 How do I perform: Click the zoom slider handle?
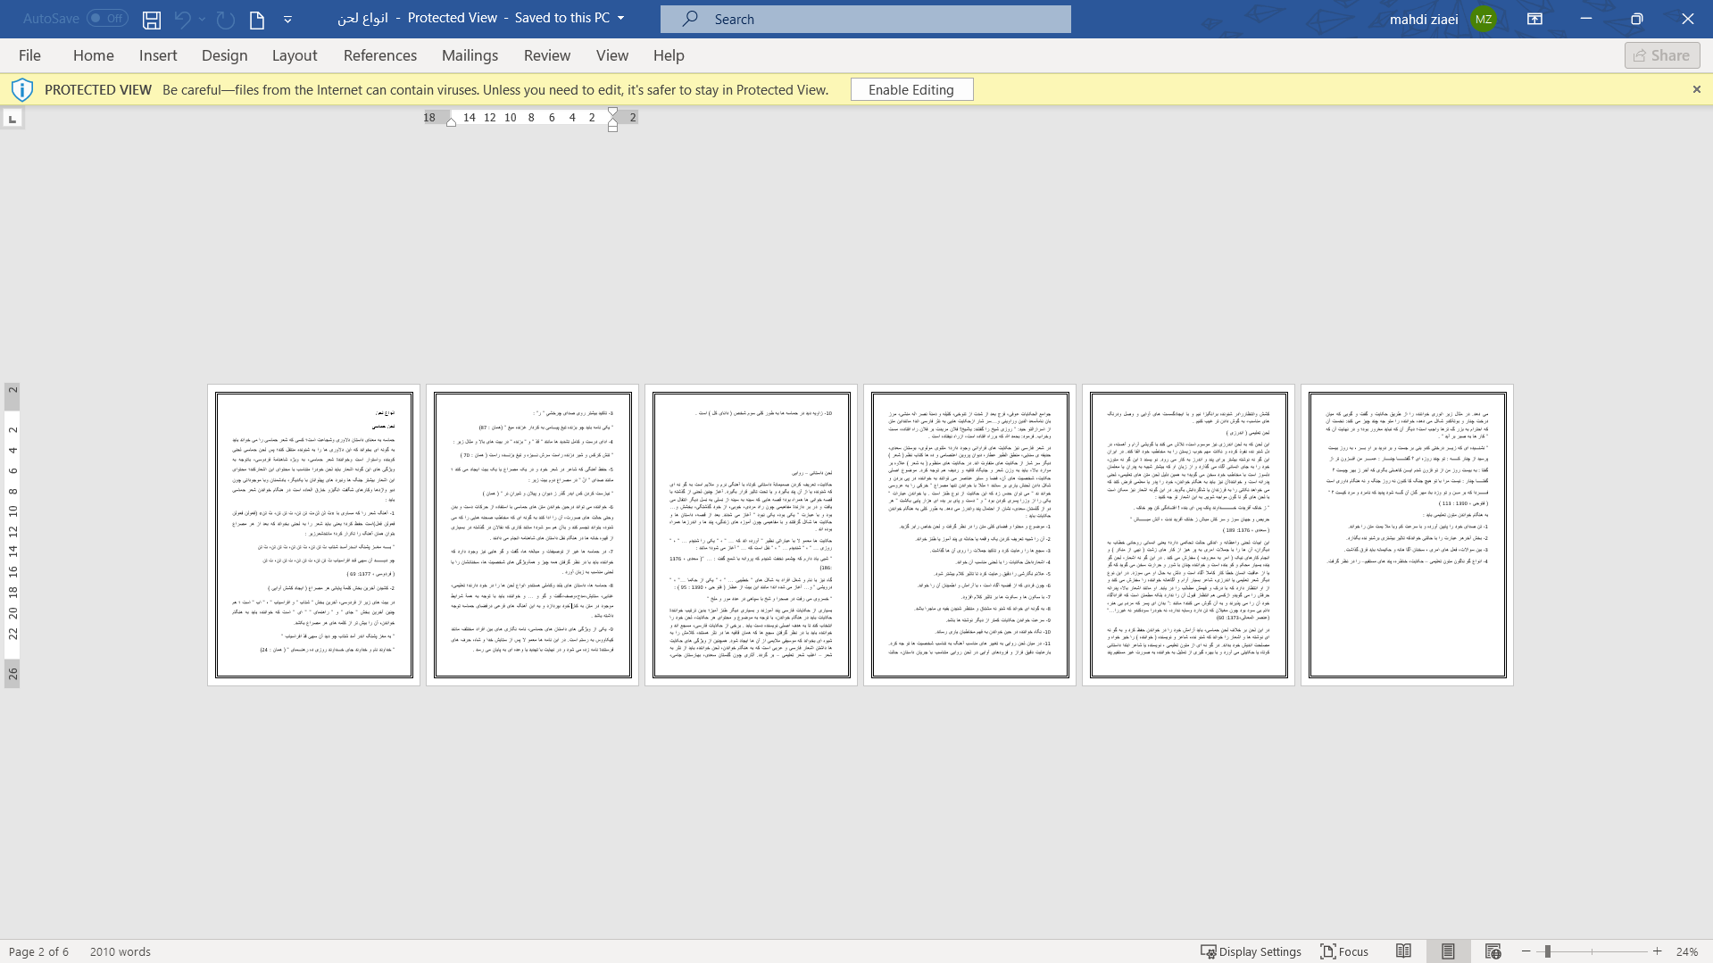click(1548, 951)
